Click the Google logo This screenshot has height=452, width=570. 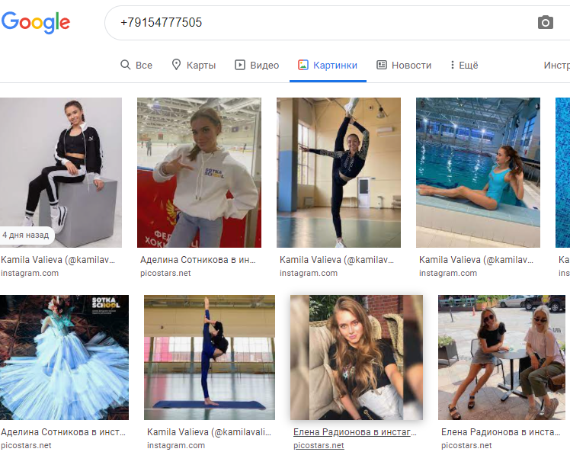pos(36,23)
